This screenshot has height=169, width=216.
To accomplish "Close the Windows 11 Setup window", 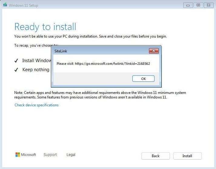I will [x=208, y=5].
